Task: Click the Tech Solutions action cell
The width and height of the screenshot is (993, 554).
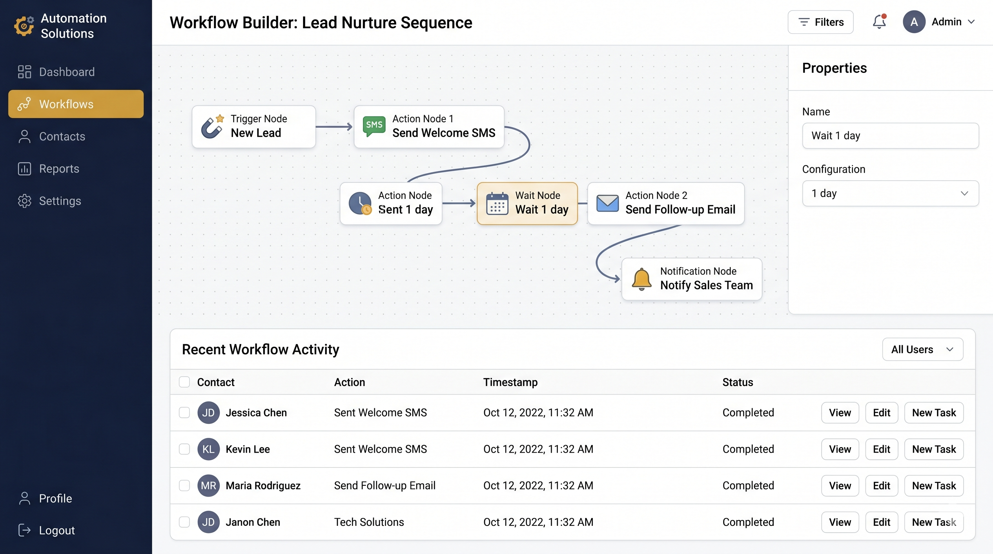Action: 369,522
